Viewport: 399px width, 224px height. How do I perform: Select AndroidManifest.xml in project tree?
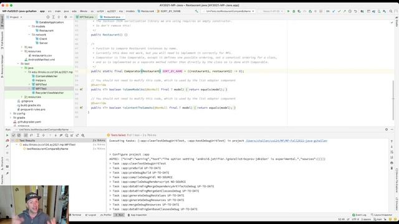click(40, 60)
